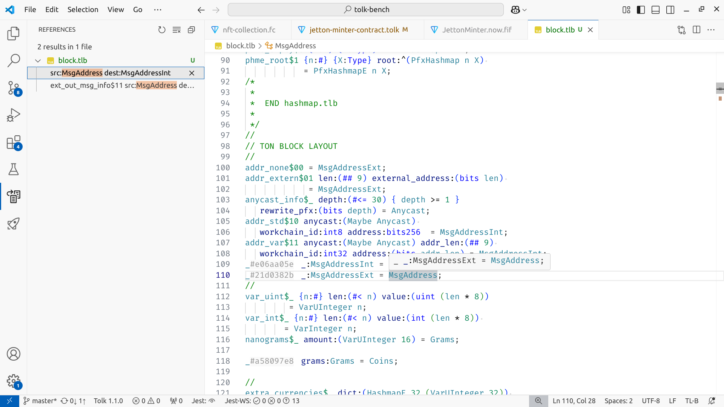Switch to nft-collection.fc tab
This screenshot has height=407, width=724.
pyautogui.click(x=249, y=30)
